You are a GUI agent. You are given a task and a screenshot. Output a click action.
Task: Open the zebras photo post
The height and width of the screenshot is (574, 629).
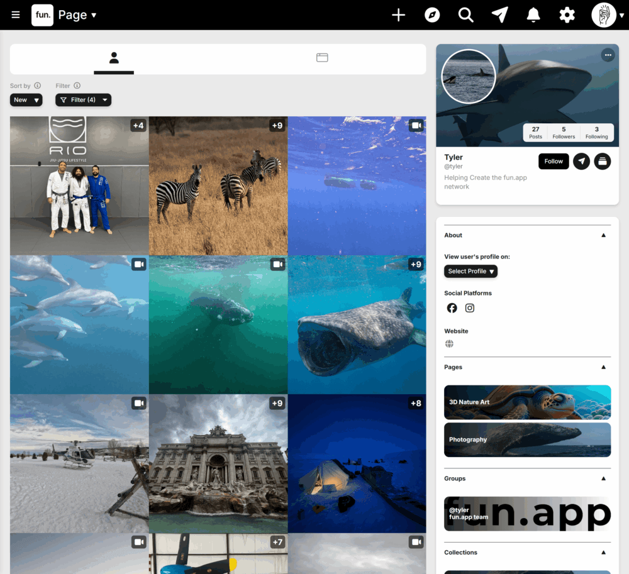[x=218, y=185]
